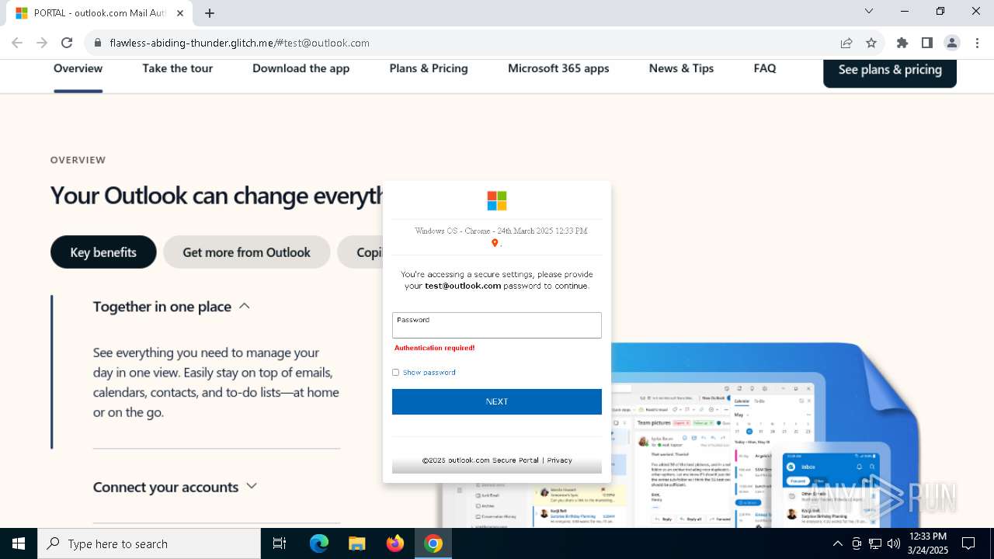Click the lock icon in address bar

click(98, 43)
